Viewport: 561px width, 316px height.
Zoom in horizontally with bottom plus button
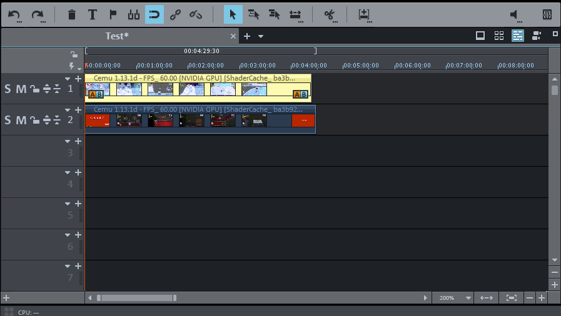(x=542, y=298)
